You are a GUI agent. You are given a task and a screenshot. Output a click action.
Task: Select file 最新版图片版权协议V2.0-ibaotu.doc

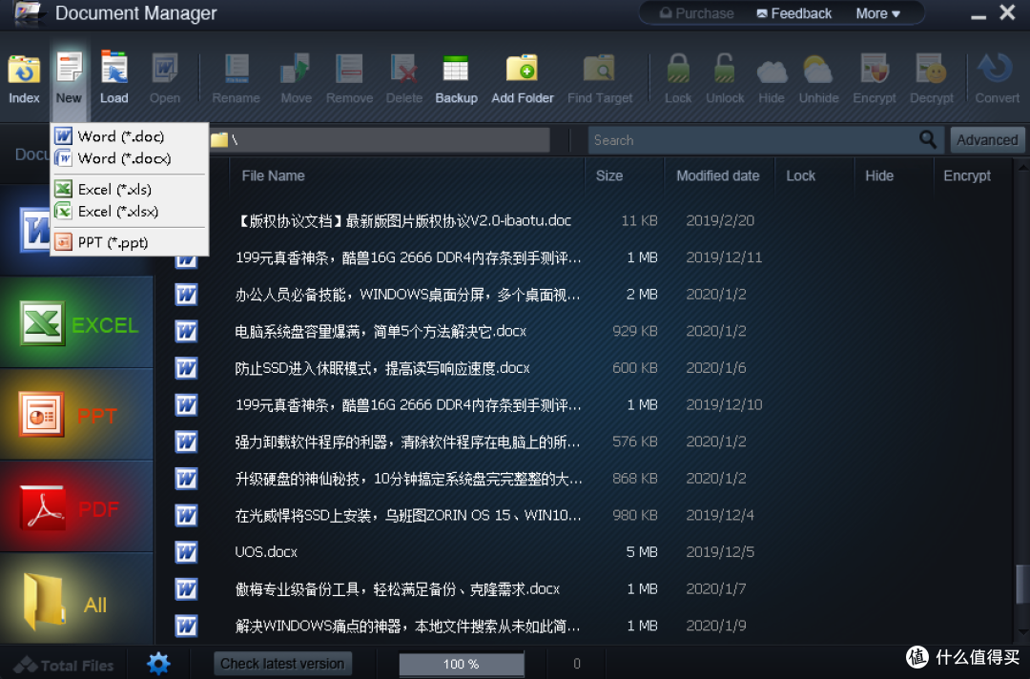404,220
